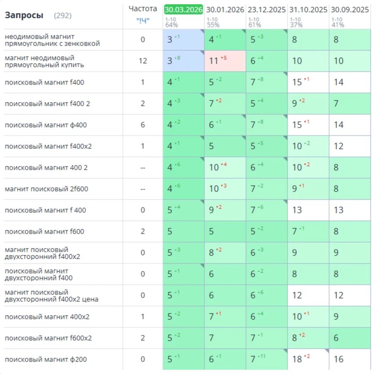This screenshot has height=374, width=372.
Task: Click the 1-10 range under 30.09.2025
Action: (x=337, y=19)
